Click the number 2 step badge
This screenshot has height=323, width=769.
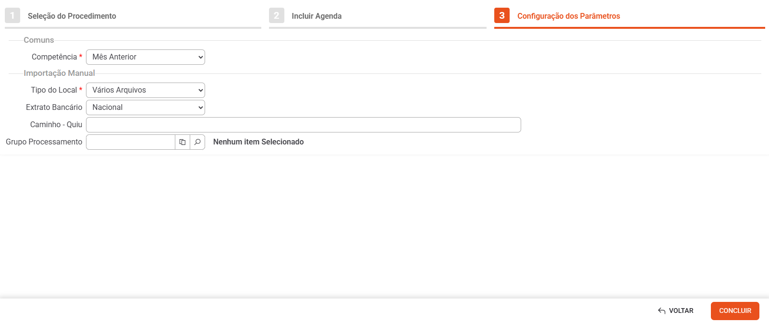coord(277,15)
